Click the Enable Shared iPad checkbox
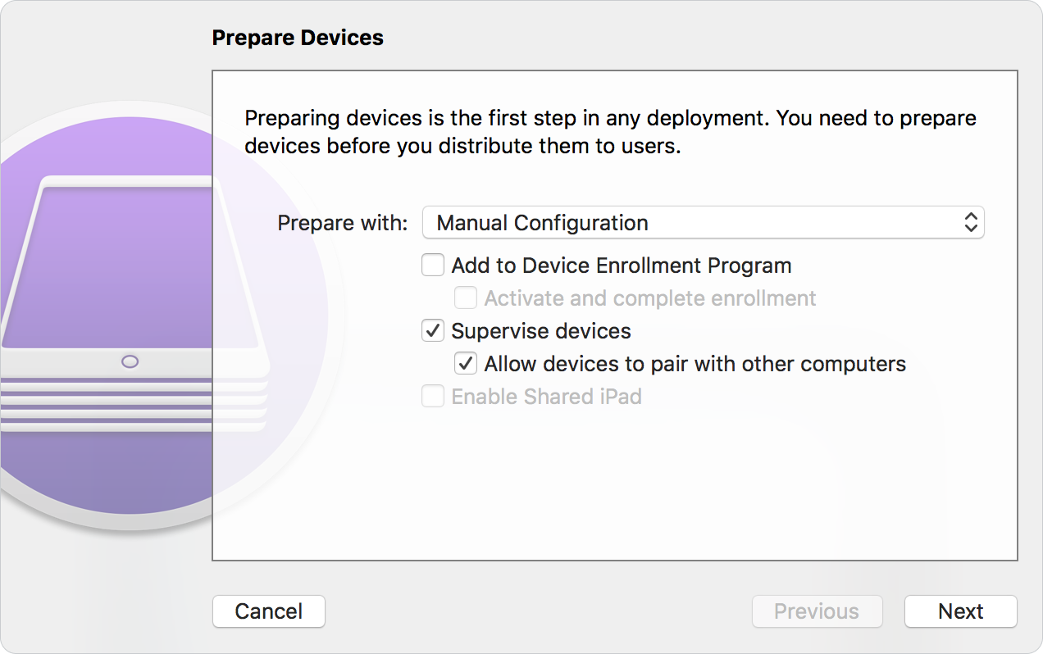 coord(432,397)
